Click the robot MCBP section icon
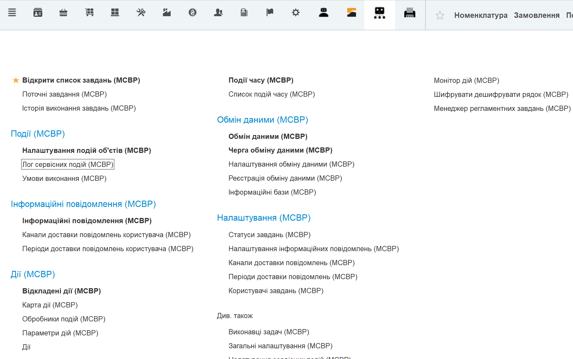 [x=379, y=12]
